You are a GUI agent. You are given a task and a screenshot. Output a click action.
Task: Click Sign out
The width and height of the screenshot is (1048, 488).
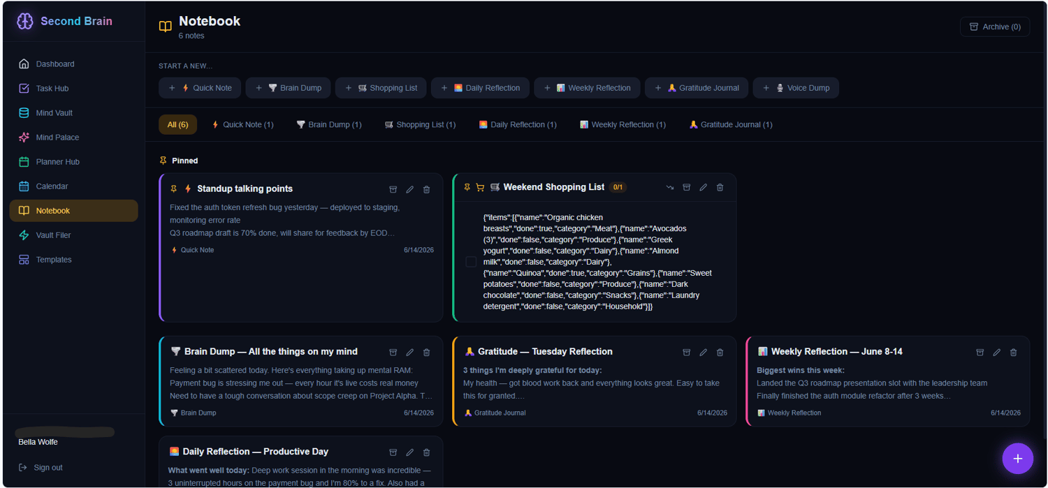click(41, 467)
